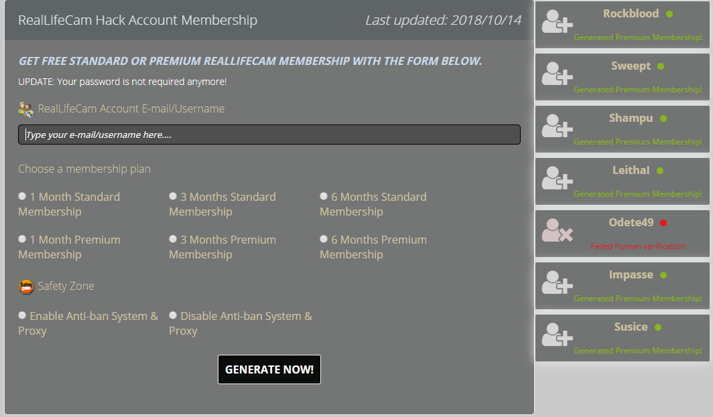Screen dimensions: 713x417
Task: Select 1 Month Standard Membership radio
Action: tap(22, 196)
